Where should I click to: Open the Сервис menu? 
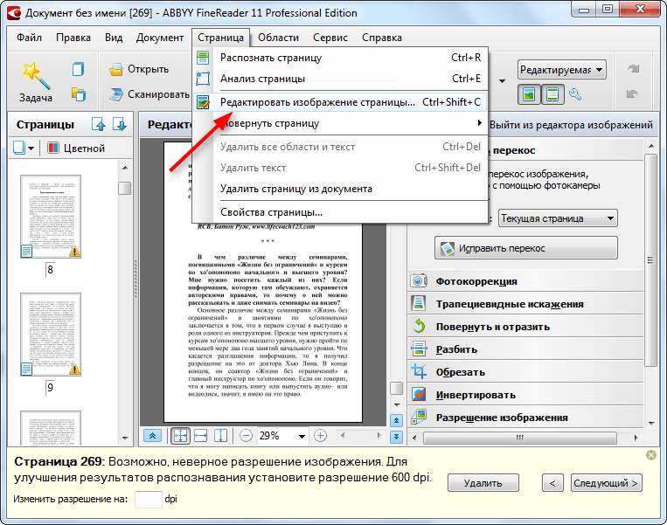[x=330, y=38]
